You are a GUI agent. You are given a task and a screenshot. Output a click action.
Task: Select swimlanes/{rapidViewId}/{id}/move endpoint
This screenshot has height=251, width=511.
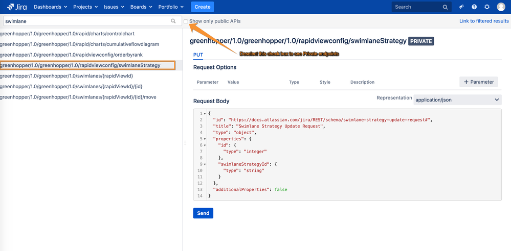point(78,97)
